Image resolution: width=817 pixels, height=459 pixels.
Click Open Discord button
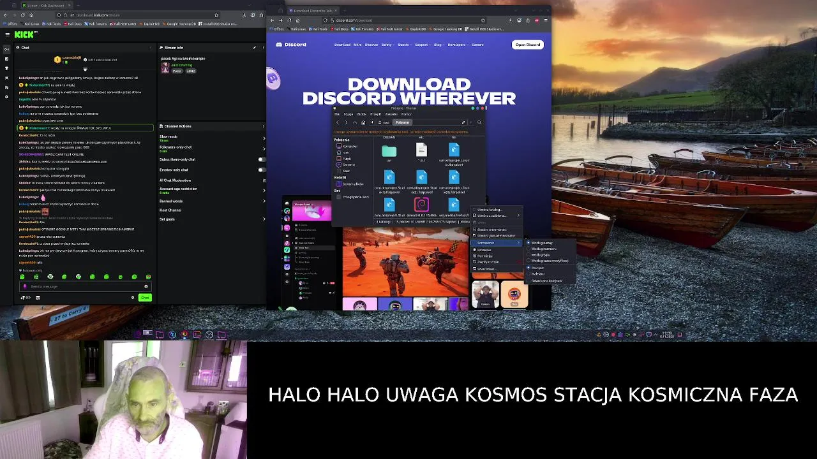click(x=528, y=45)
